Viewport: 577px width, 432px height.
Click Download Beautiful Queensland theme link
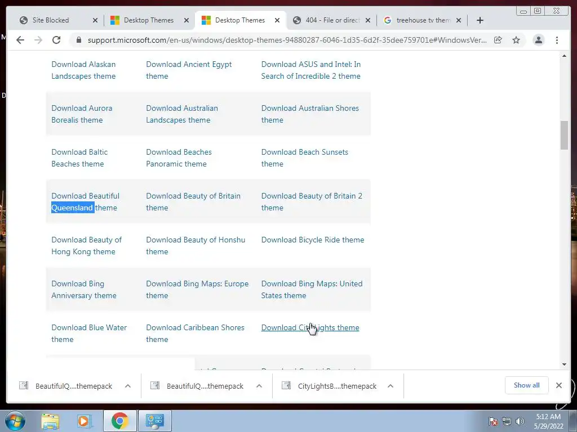(x=86, y=202)
